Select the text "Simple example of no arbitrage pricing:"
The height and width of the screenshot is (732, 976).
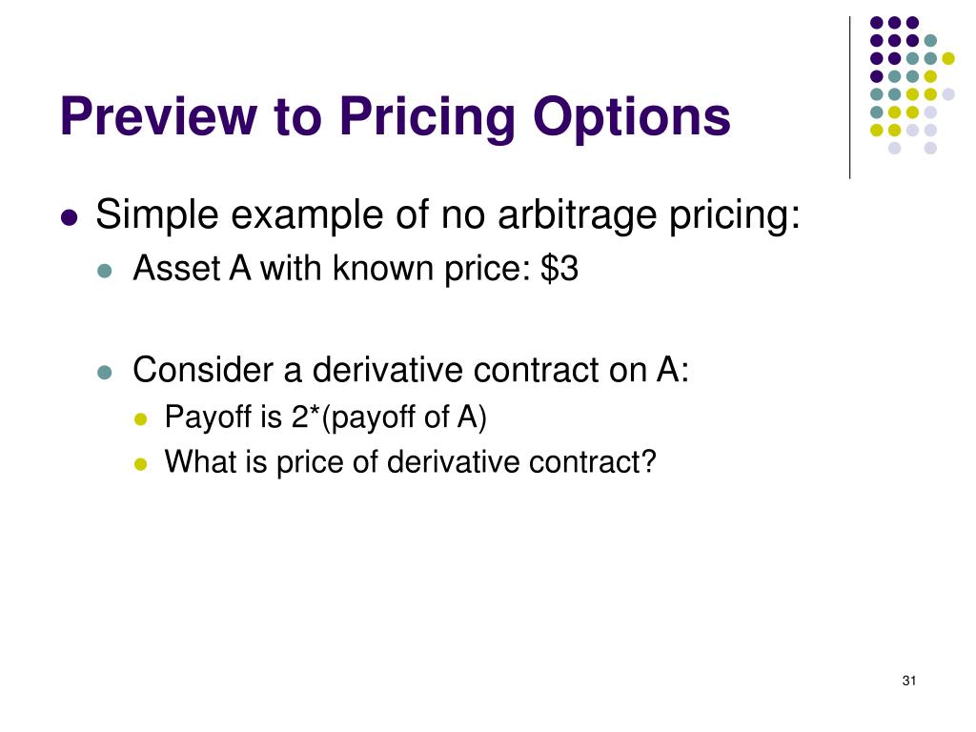(x=448, y=216)
